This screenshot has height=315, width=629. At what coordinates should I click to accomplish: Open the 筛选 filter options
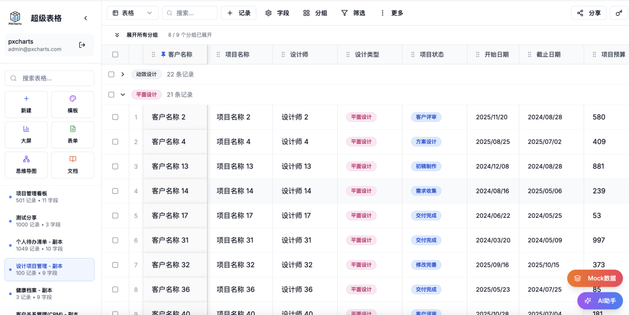(353, 13)
